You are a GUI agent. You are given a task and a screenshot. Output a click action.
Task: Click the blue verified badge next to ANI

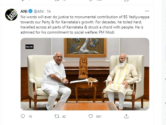31,11
